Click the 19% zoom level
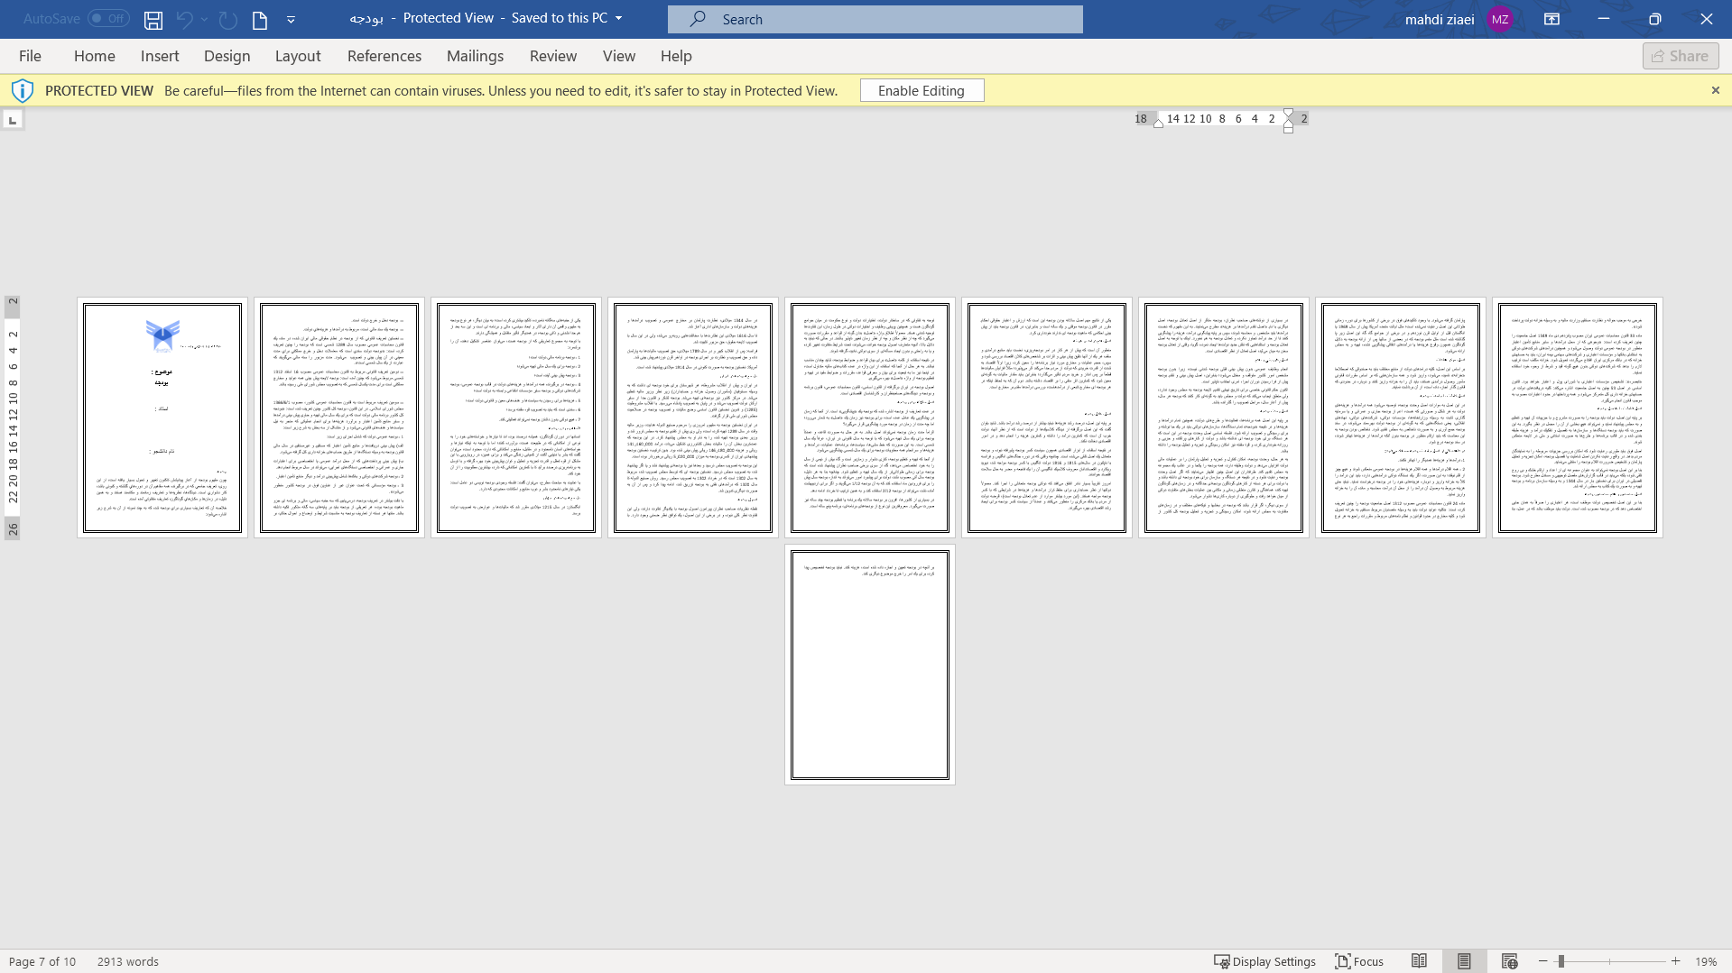 tap(1705, 961)
